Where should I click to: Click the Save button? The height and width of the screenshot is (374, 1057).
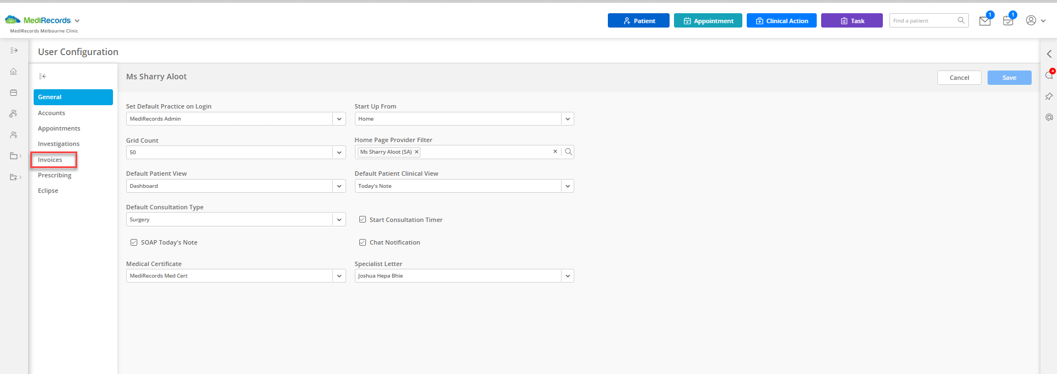point(1010,78)
